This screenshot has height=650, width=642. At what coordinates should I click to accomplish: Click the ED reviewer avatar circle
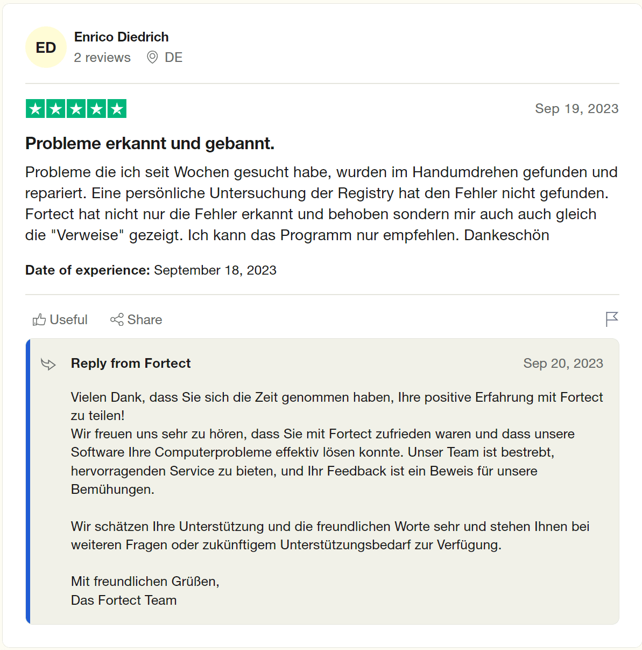point(46,47)
